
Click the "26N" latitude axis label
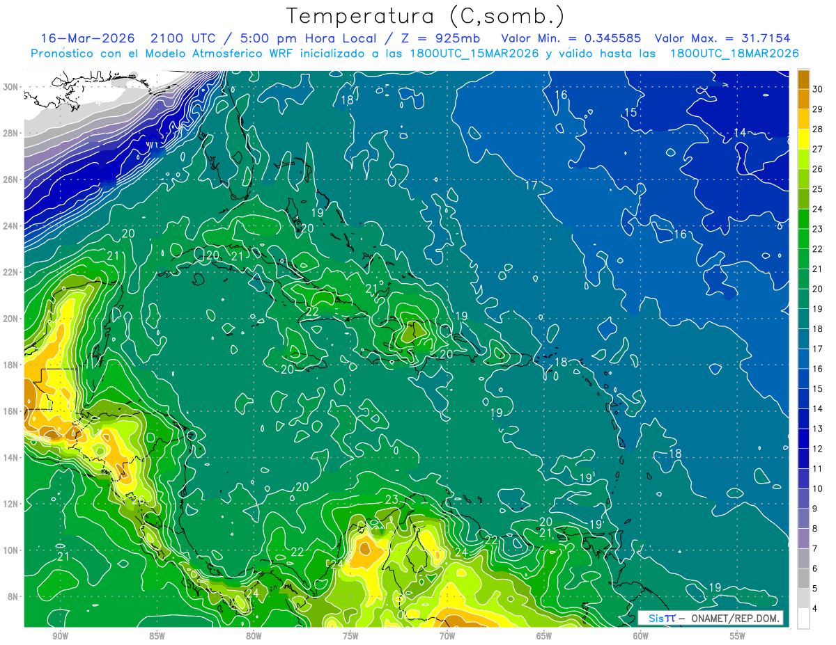[x=12, y=180]
